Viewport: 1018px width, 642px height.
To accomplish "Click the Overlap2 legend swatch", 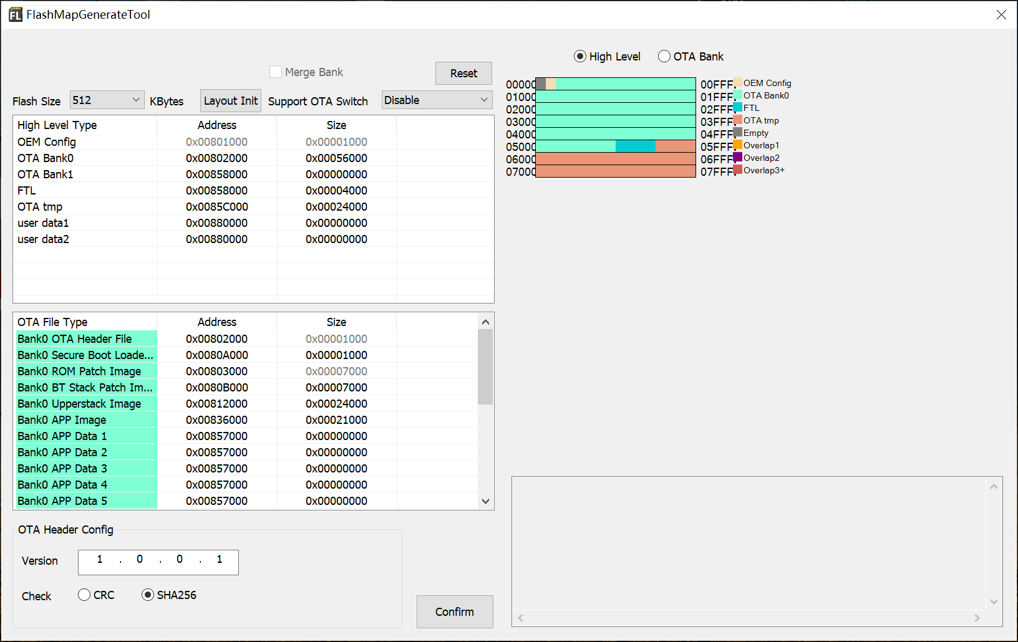I will coord(738,157).
